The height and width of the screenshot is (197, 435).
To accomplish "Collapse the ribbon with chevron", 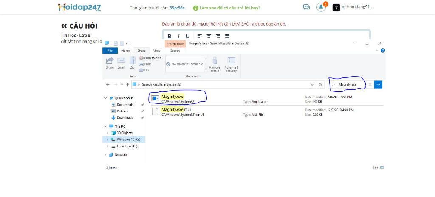I will tap(376, 51).
